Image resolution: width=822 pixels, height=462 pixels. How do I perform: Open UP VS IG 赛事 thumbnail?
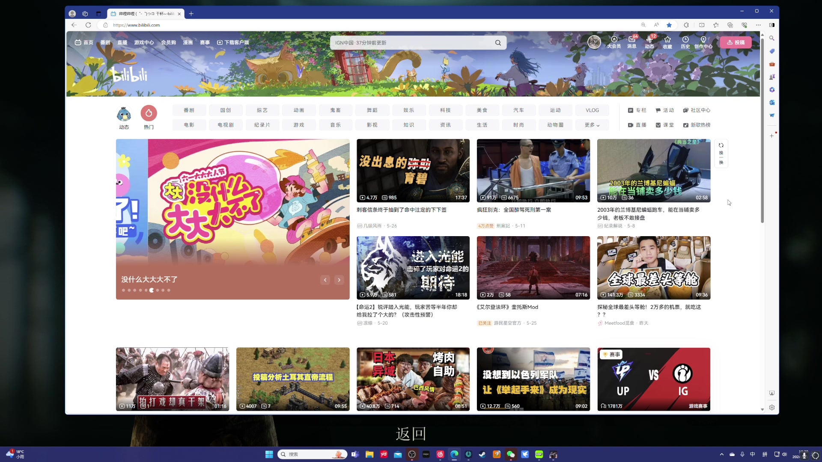point(654,379)
